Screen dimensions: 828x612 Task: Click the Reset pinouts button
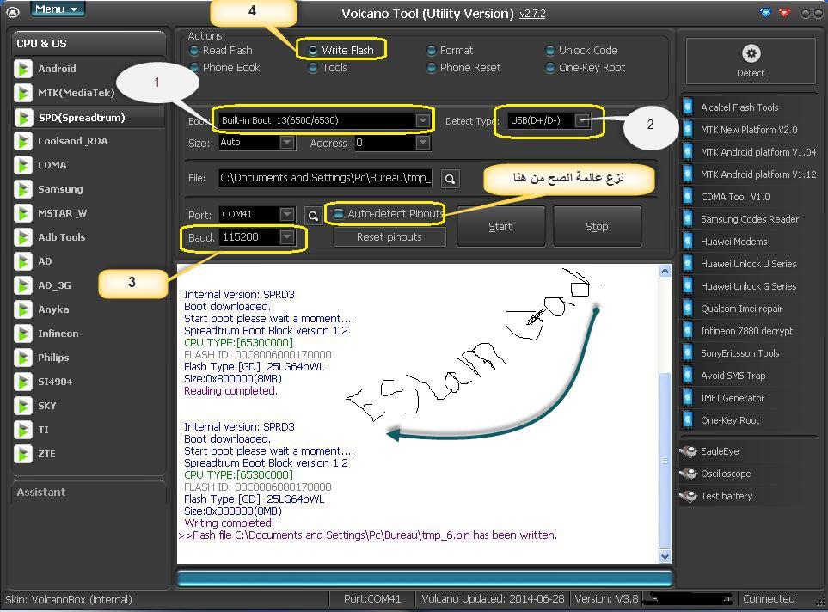pos(389,237)
